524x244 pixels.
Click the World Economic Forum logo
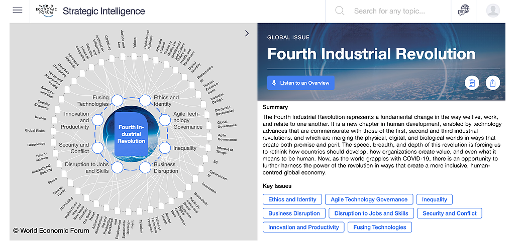click(46, 11)
